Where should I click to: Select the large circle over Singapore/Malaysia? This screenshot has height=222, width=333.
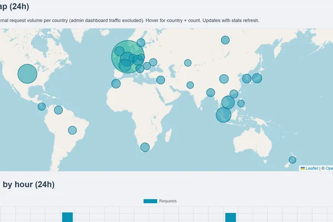click(224, 115)
